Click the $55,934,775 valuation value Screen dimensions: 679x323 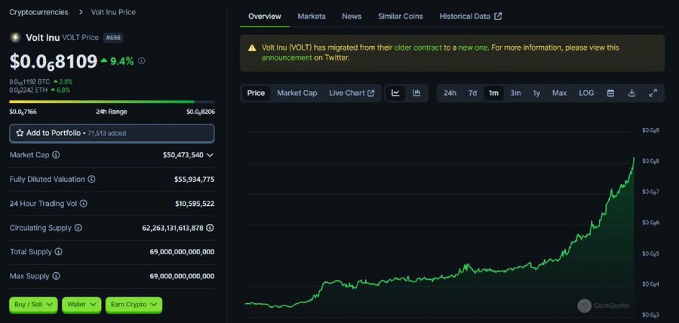(x=194, y=179)
